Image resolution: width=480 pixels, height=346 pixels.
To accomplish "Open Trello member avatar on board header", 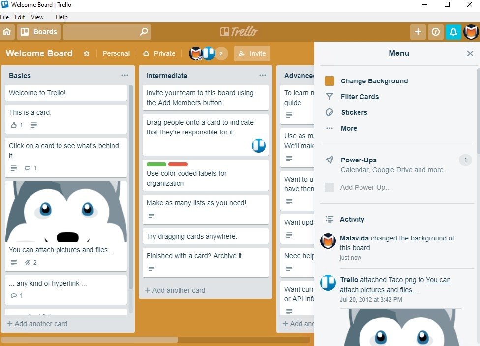I will pyautogui.click(x=209, y=53).
